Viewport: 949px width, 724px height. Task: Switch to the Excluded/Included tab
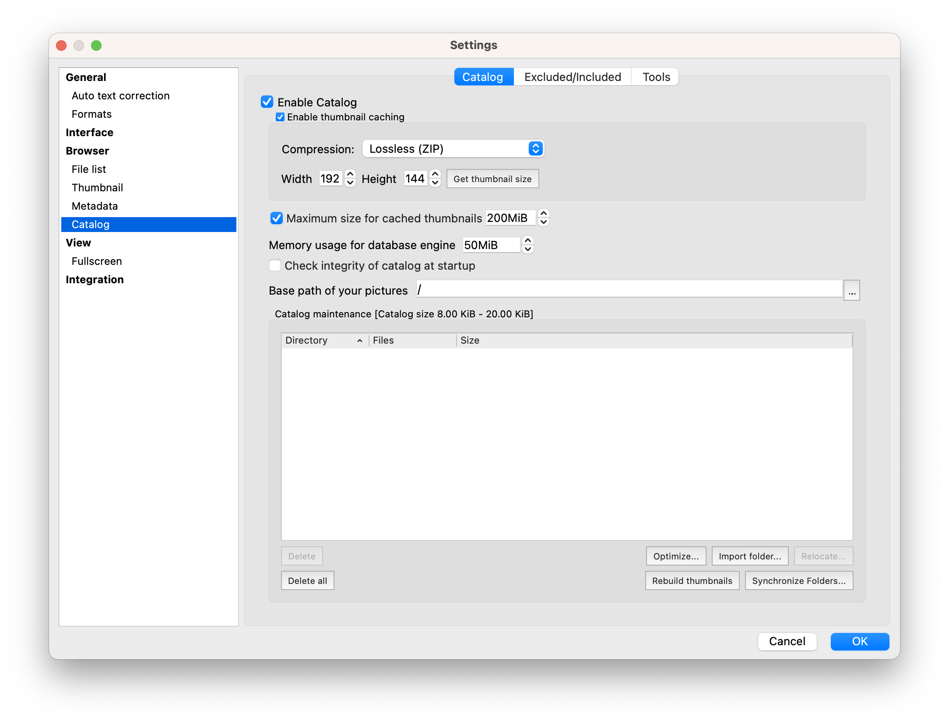572,77
